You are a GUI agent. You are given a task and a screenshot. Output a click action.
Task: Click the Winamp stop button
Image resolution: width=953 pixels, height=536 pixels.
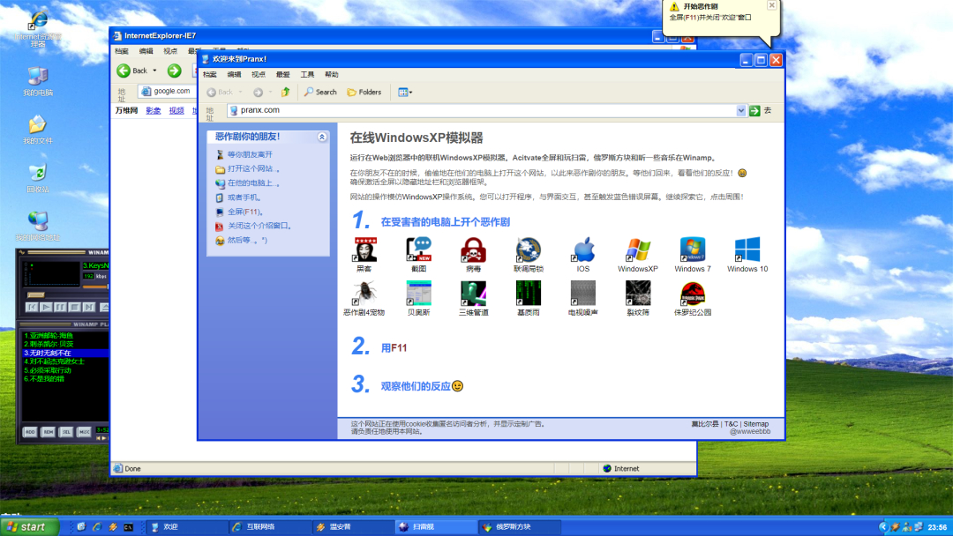[x=74, y=308]
